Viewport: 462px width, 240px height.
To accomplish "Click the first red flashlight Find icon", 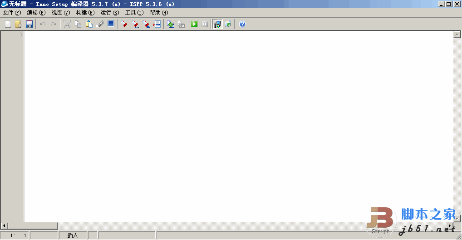I will pyautogui.click(x=124, y=24).
